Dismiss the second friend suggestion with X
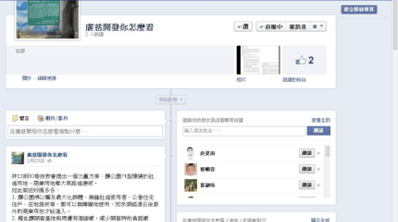 (x=318, y=169)
